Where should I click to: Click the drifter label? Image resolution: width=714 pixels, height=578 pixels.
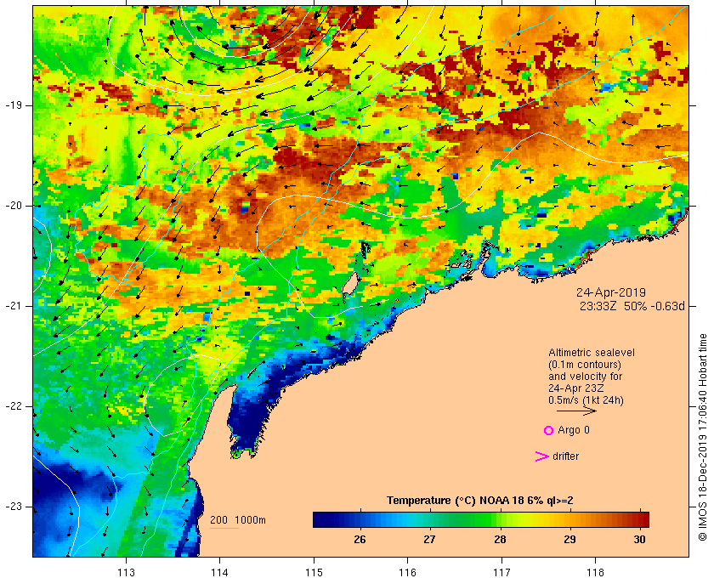click(x=566, y=456)
